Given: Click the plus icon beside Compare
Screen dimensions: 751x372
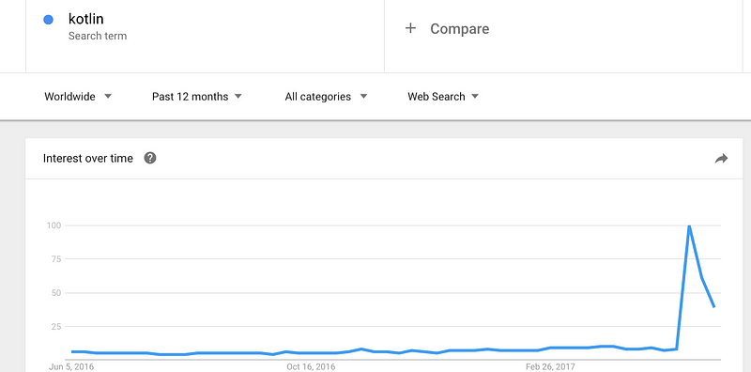Looking at the screenshot, I should point(410,28).
